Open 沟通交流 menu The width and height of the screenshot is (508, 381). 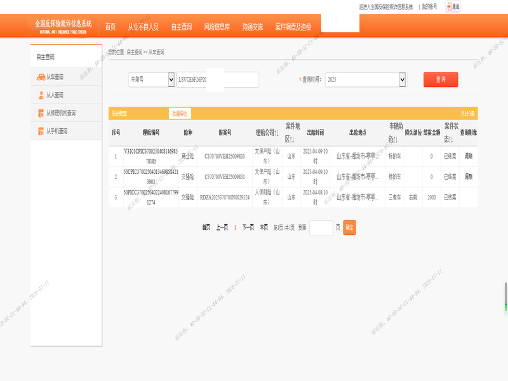[252, 27]
